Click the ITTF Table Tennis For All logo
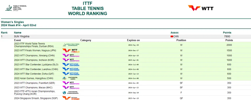 [x=16, y=8]
